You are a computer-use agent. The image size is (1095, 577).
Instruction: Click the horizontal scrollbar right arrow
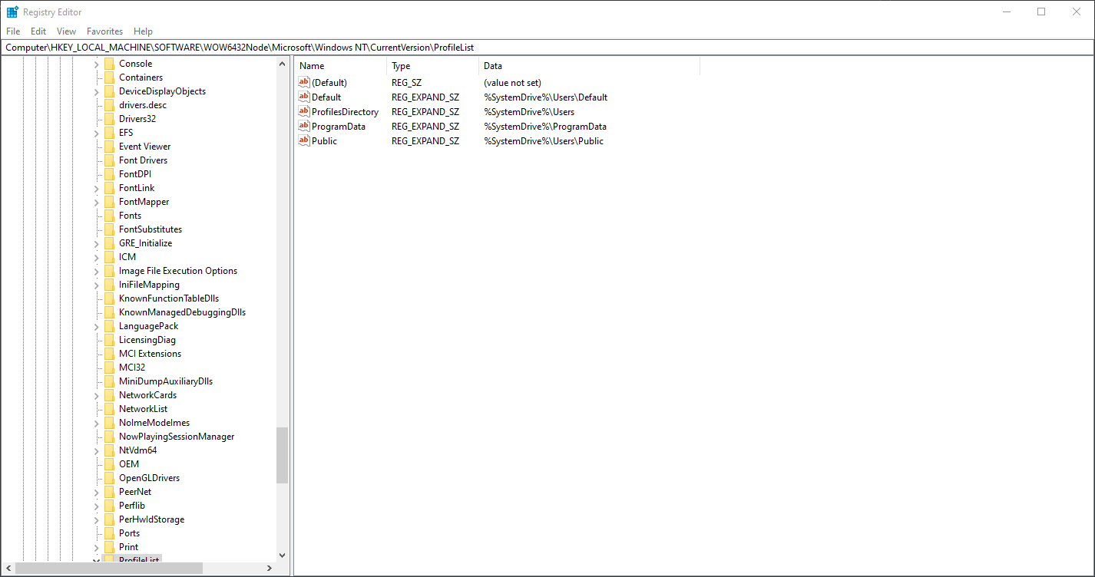[x=269, y=569]
